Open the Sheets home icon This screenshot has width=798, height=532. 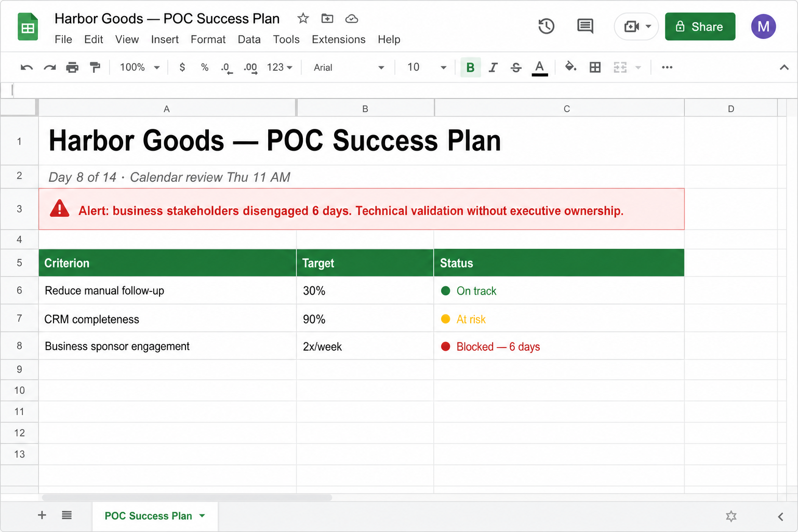tap(28, 27)
